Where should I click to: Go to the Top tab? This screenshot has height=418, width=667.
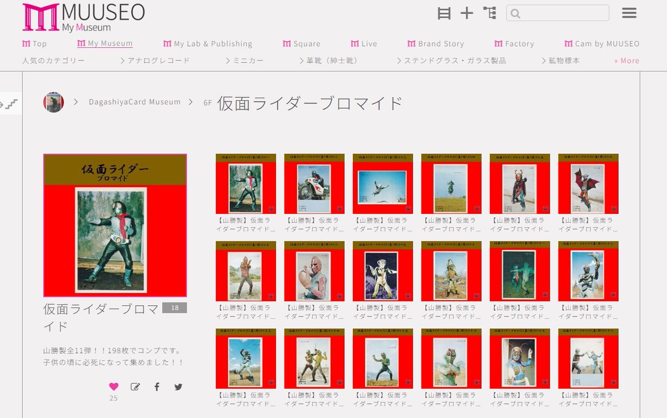click(34, 44)
